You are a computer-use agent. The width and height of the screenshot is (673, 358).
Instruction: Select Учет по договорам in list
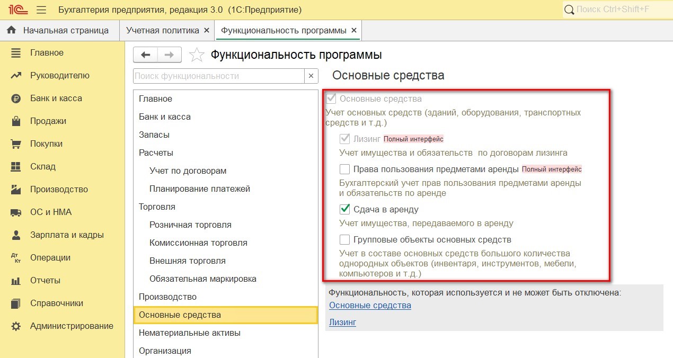coord(226,171)
